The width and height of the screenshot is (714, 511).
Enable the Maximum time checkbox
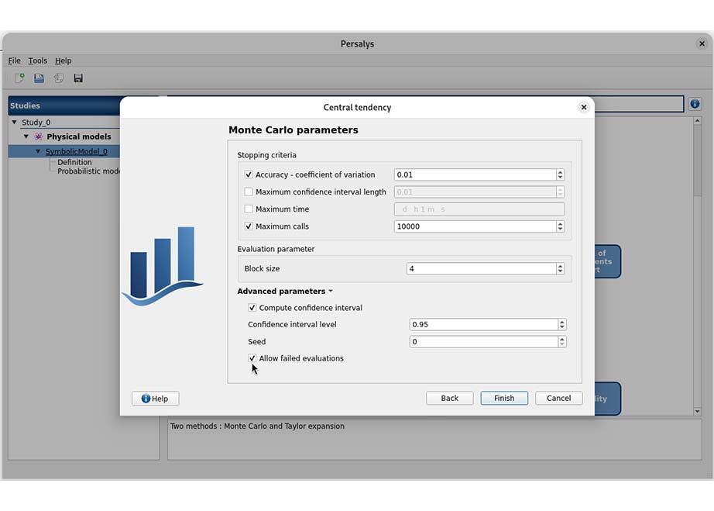click(x=249, y=209)
